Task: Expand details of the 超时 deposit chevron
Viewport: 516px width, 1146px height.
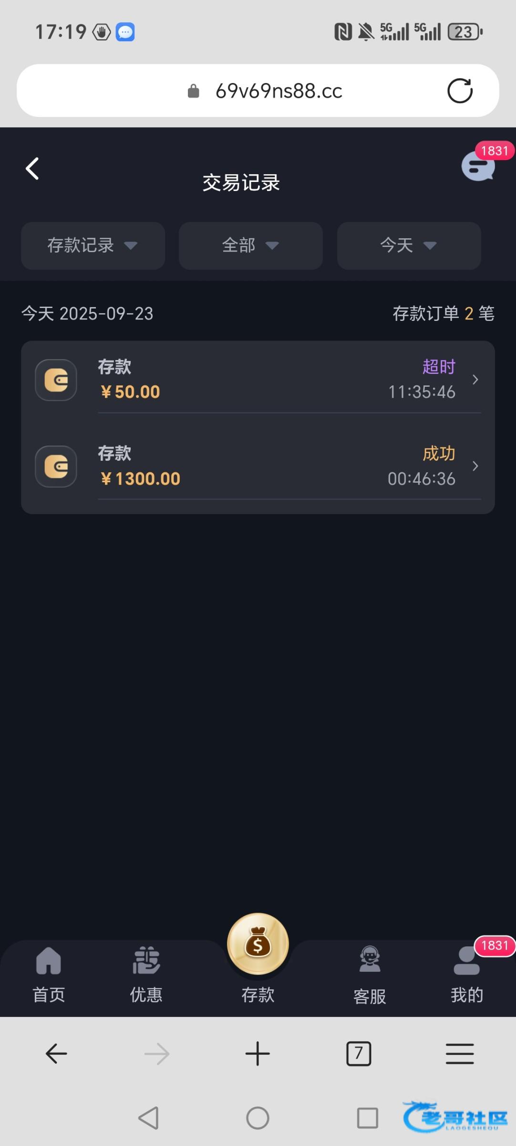Action: pyautogui.click(x=475, y=380)
